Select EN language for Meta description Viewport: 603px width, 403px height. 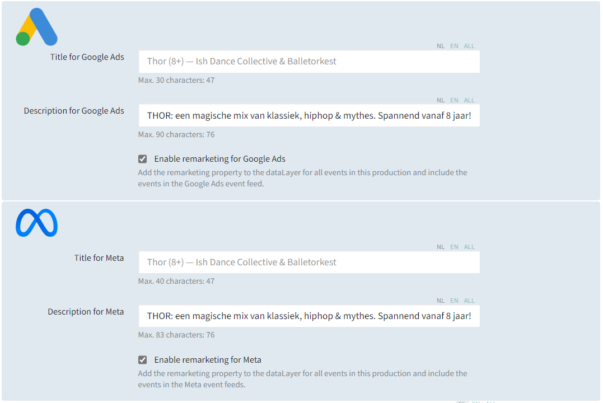454,300
